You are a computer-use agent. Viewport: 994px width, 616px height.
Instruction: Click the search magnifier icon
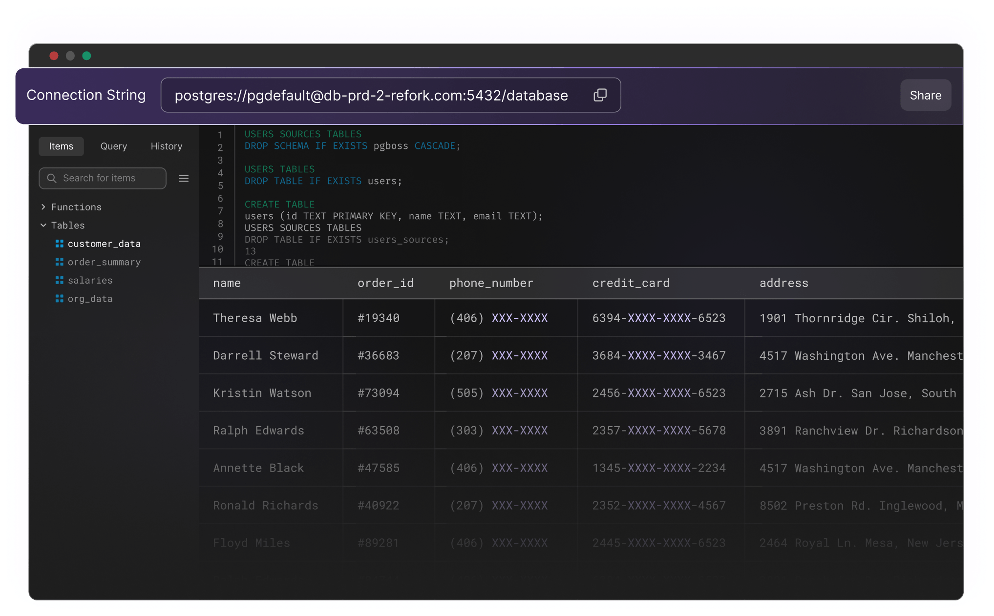coord(52,179)
